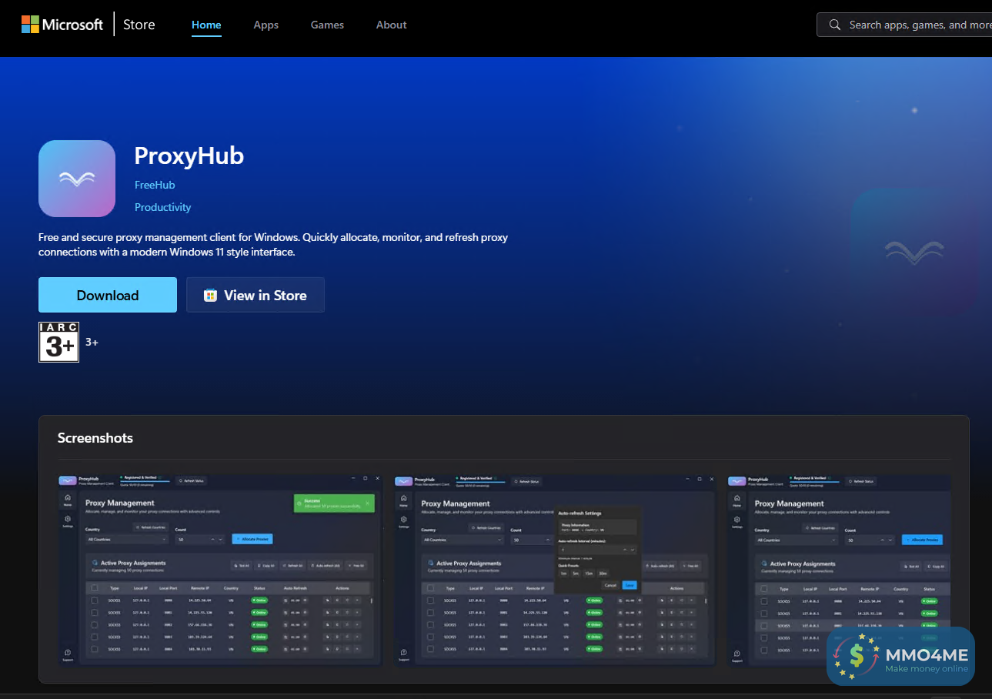Open the screenshot showing Auto-refresh Settings dialog

555,570
